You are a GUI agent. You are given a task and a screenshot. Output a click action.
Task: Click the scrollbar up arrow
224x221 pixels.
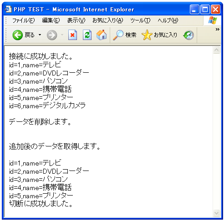(x=216, y=50)
